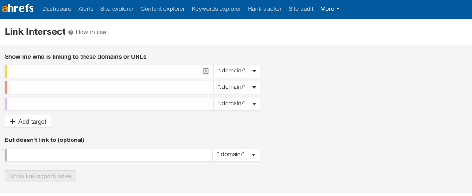Screen dimensions: 472x196
Task: Open Site audit tool
Action: pyautogui.click(x=301, y=9)
